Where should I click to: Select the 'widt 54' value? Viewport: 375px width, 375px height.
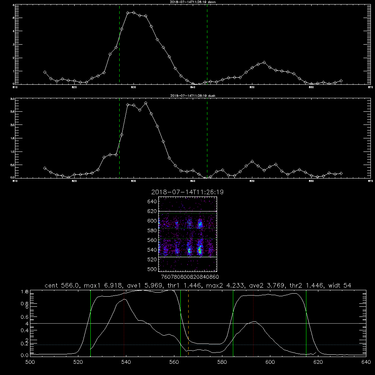coord(340,285)
